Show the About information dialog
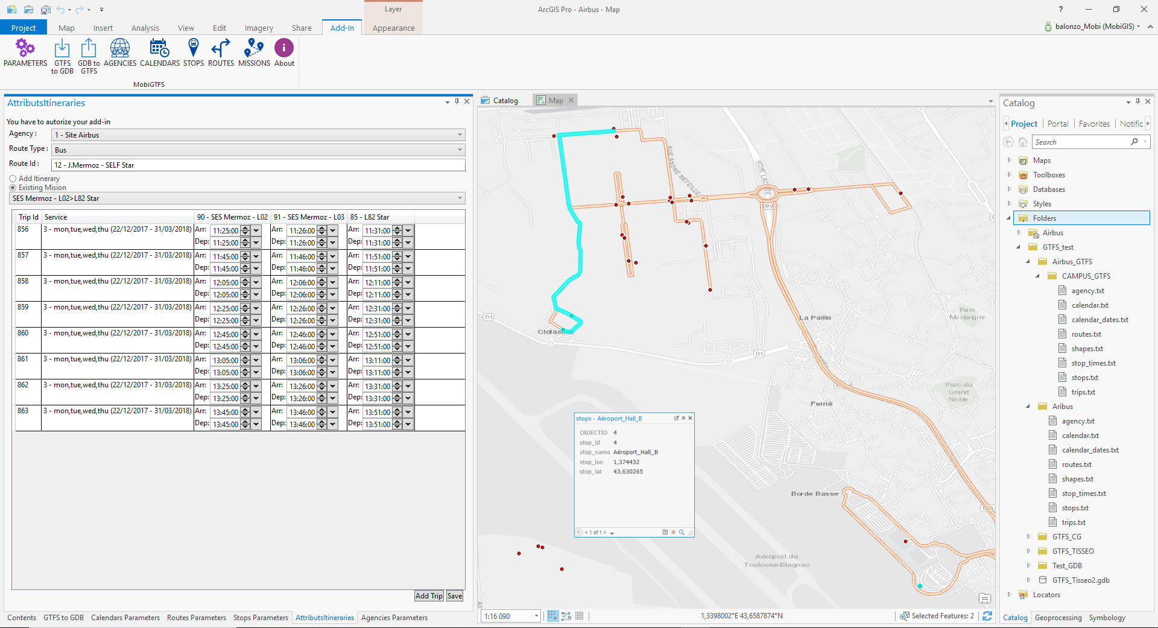Screen dimensions: 1158x628 tap(284, 52)
